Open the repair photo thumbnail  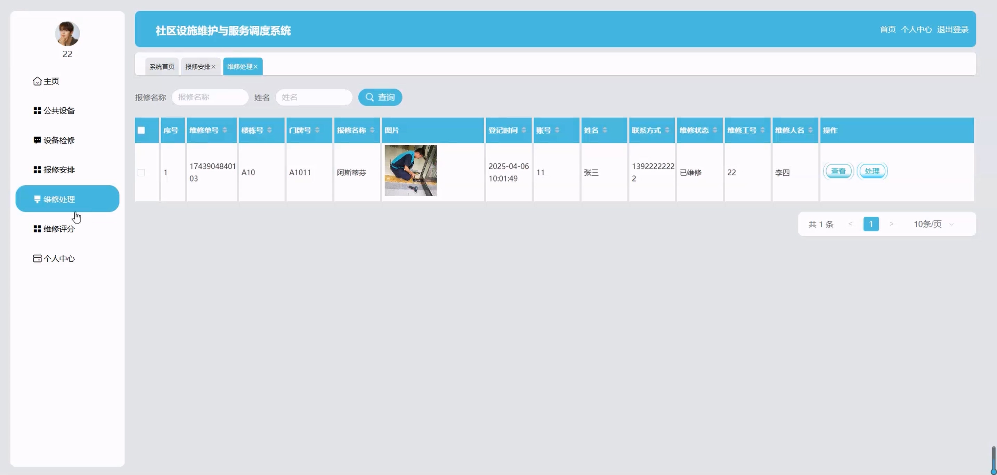pyautogui.click(x=410, y=170)
